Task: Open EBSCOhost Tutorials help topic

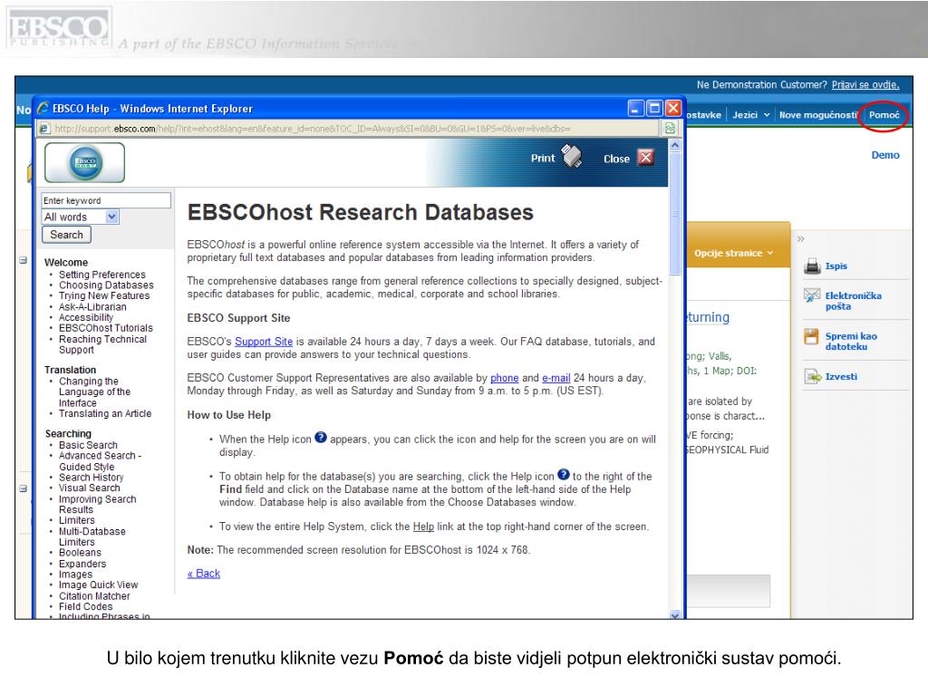Action: point(105,328)
